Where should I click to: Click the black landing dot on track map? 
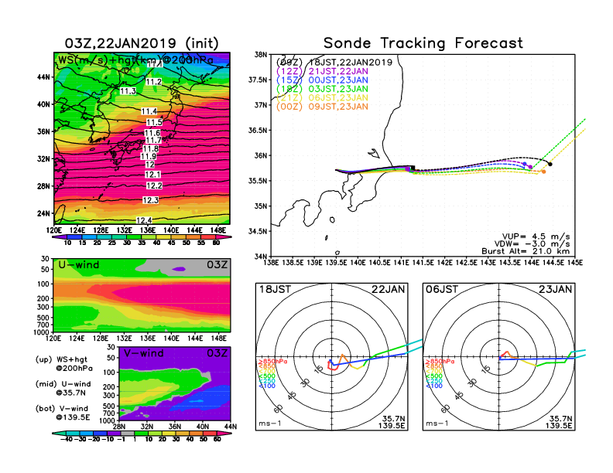tap(550, 165)
